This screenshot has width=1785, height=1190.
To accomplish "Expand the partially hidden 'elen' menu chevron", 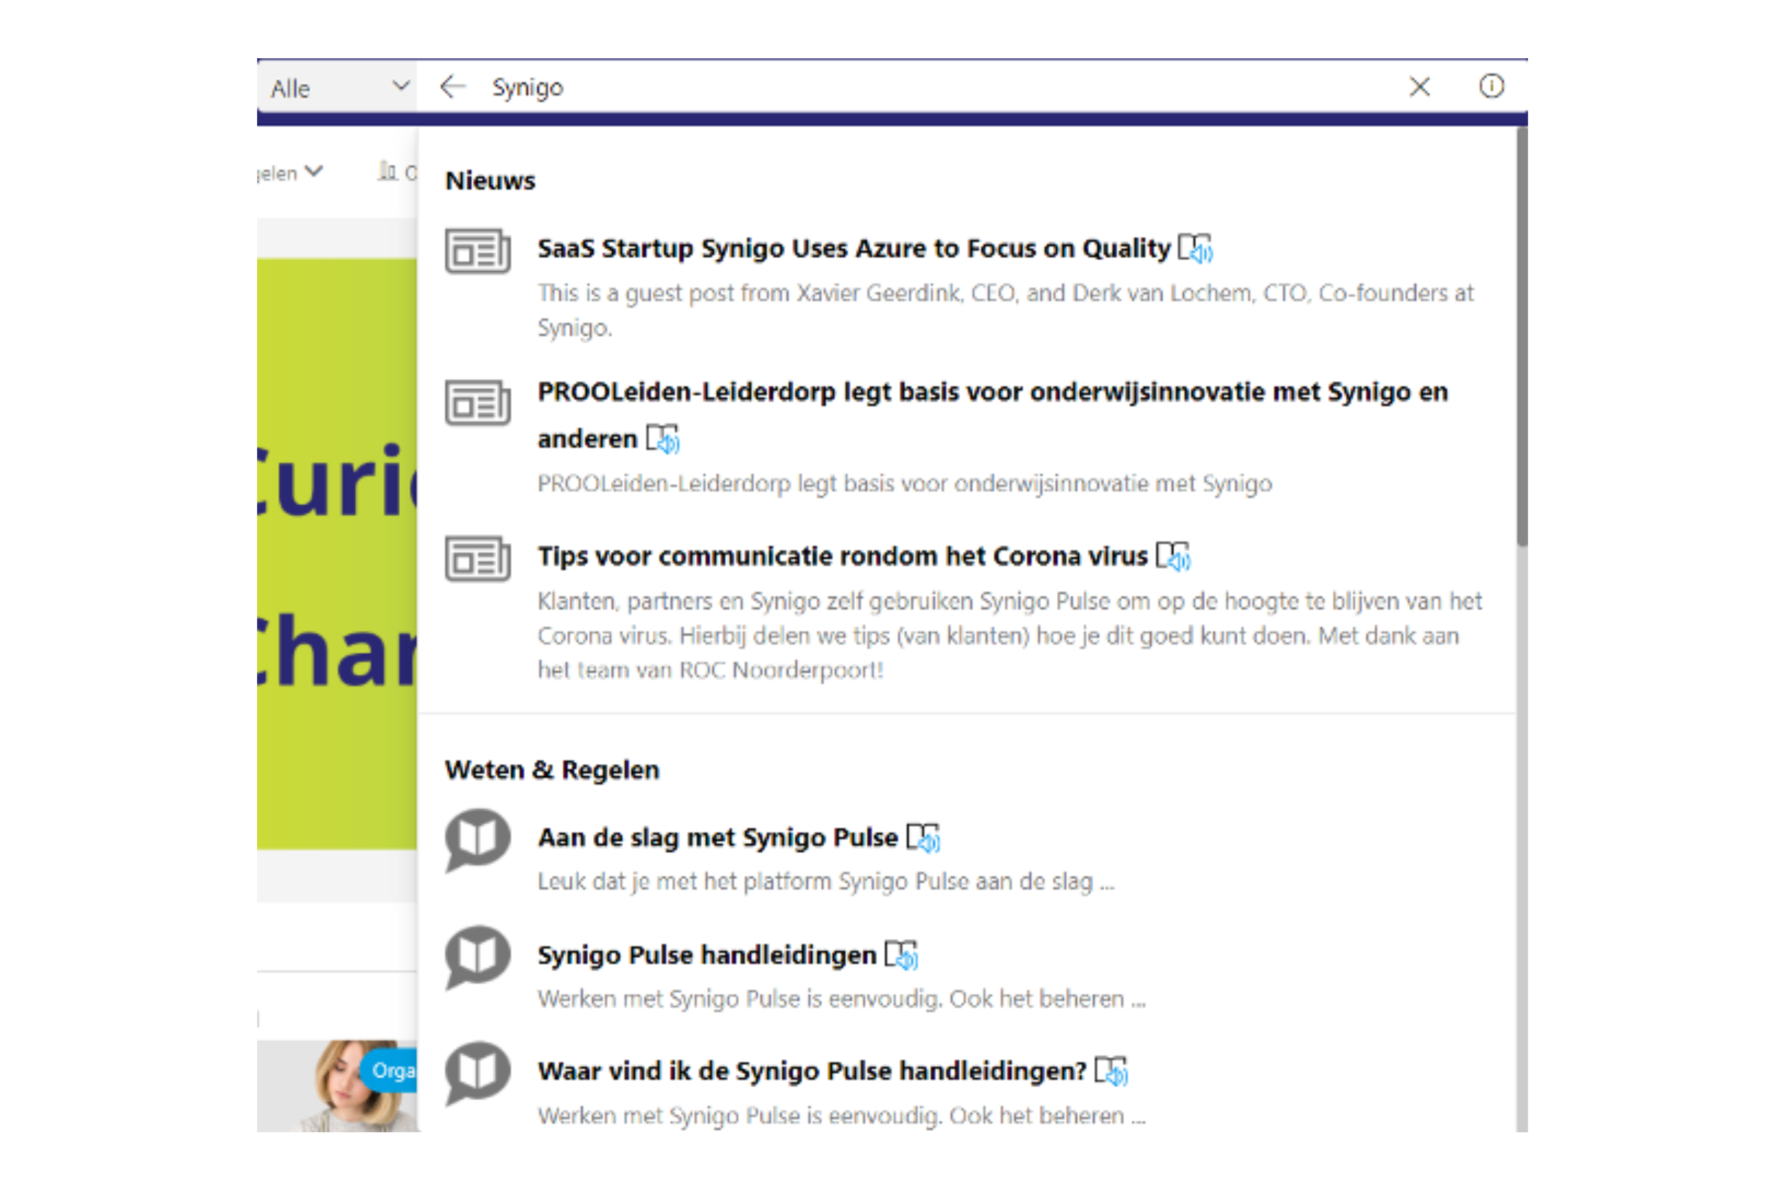I will [313, 172].
